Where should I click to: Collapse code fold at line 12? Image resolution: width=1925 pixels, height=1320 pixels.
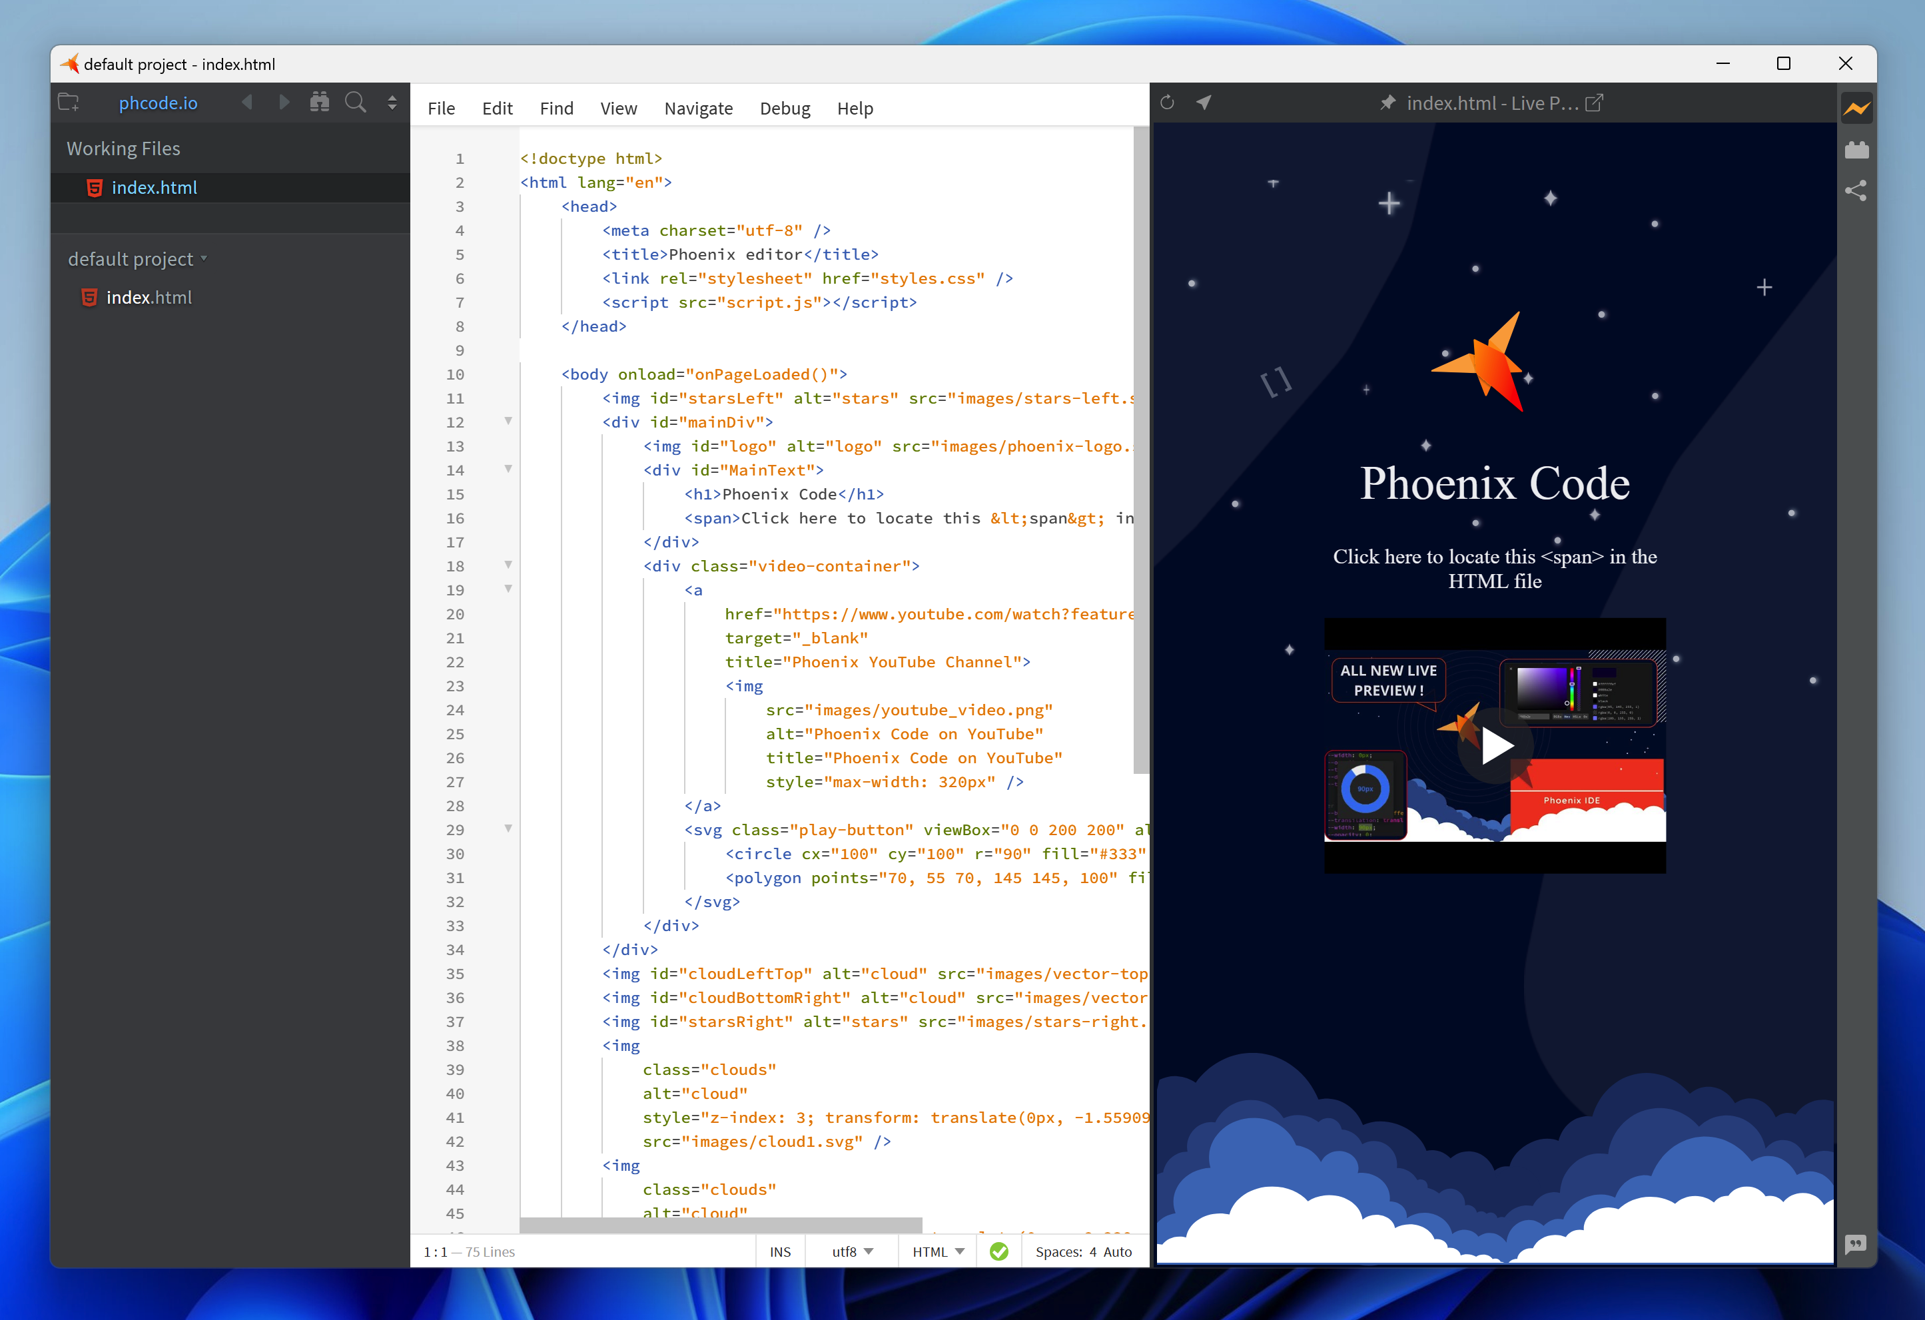pos(509,422)
